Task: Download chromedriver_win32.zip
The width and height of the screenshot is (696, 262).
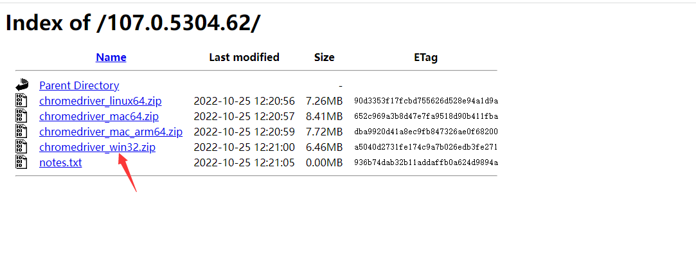Action: pyautogui.click(x=97, y=147)
